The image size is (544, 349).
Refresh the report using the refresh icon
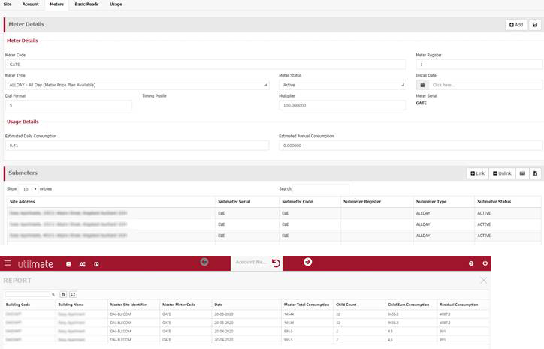(74, 295)
